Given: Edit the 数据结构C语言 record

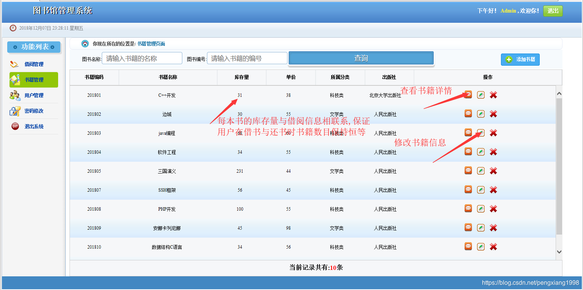Looking at the screenshot, I should (481, 247).
